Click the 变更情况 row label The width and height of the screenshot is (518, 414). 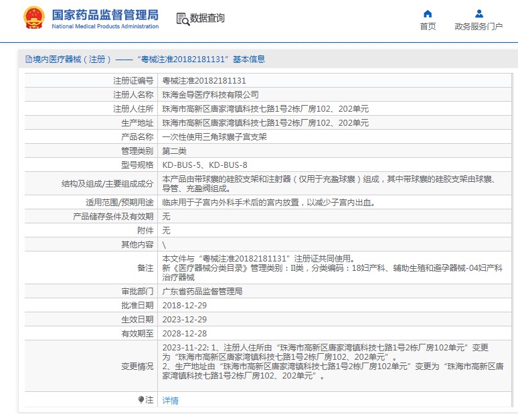click(x=137, y=366)
